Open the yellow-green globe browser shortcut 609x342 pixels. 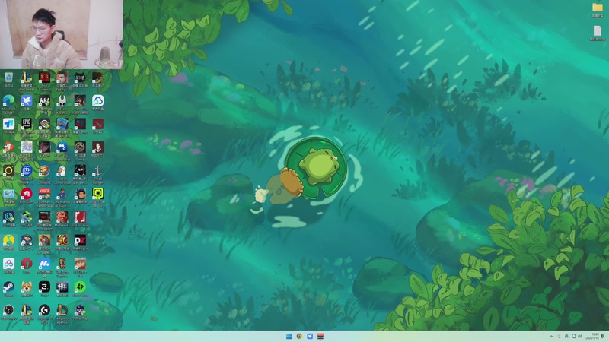pos(8,242)
